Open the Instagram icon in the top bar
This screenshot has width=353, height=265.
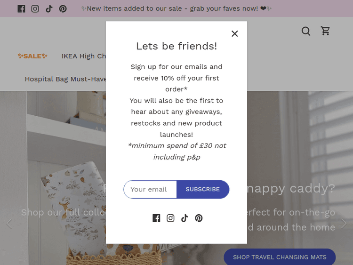tap(35, 8)
